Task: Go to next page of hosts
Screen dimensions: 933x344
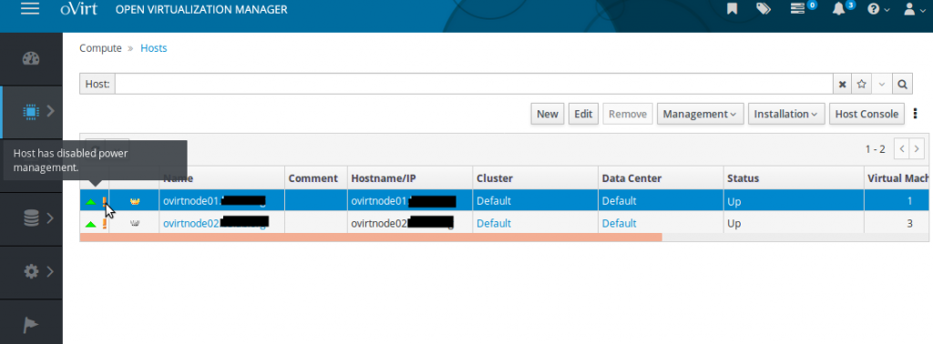Action: (917, 148)
